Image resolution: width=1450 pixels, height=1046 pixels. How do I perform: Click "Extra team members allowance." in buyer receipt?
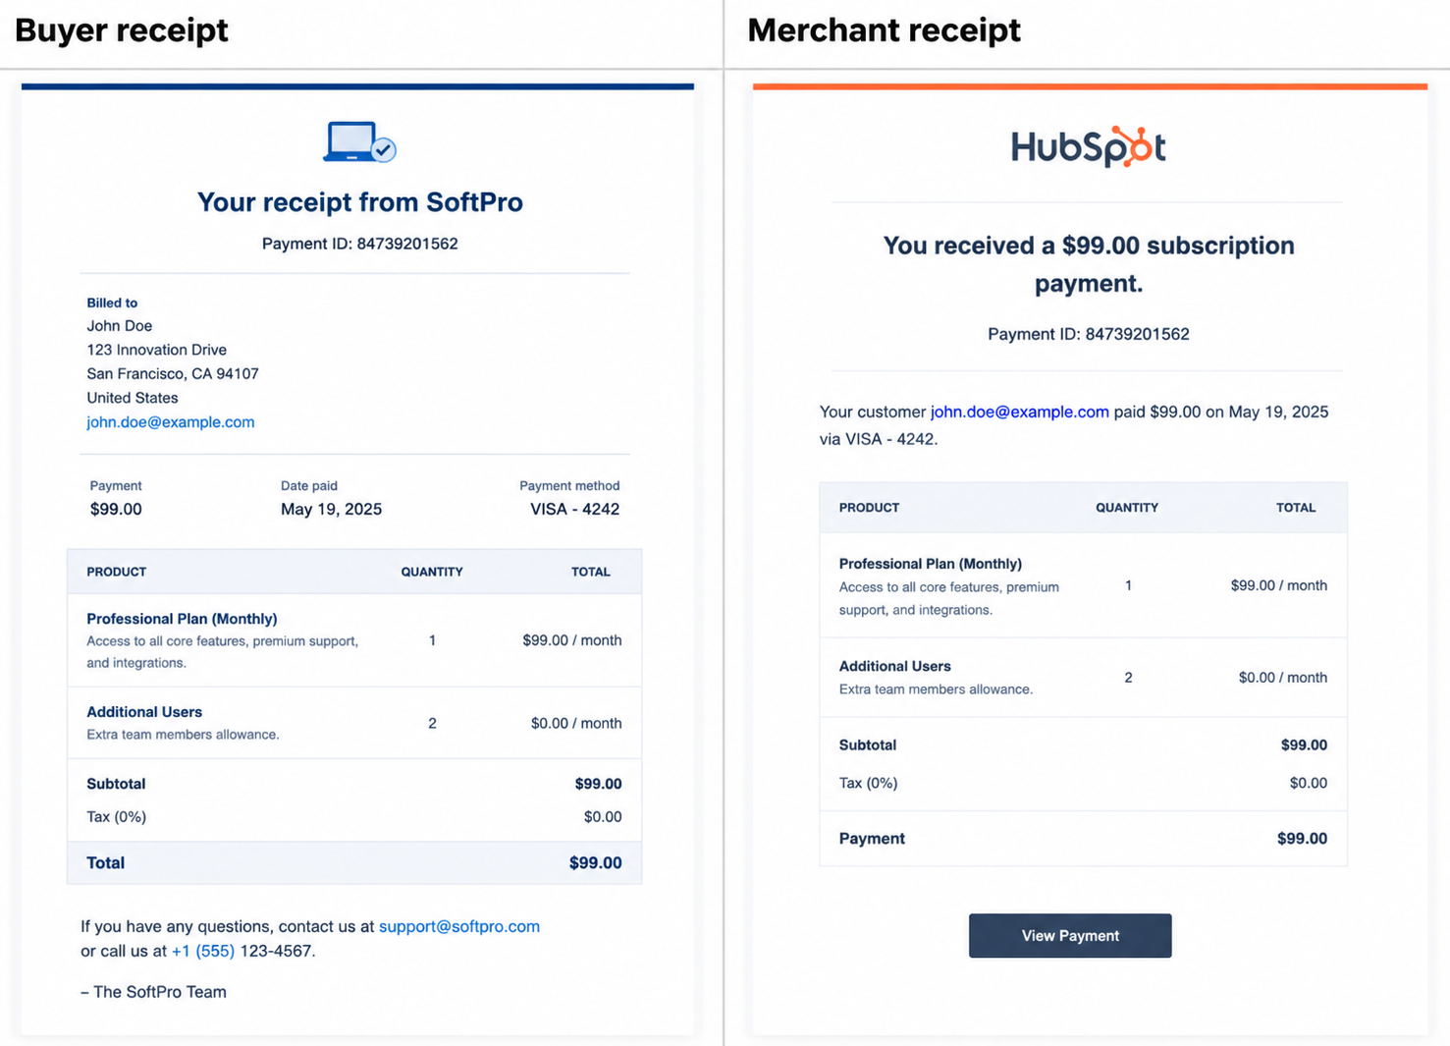[x=183, y=735]
